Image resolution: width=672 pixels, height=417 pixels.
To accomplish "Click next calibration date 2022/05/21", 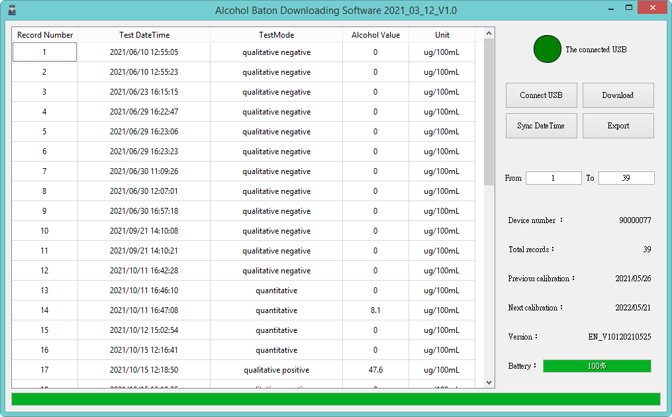I will 633,308.
